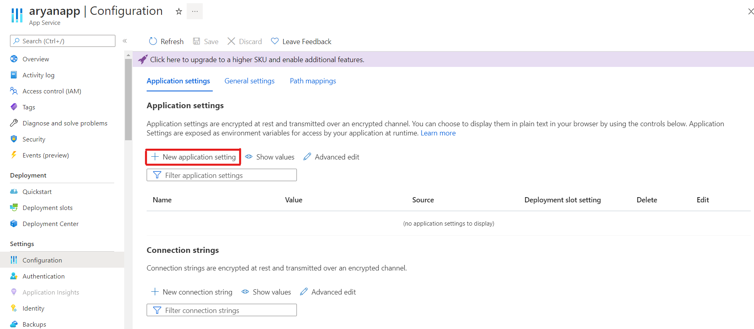
Task: Switch to Path mappings tab
Action: [x=313, y=81]
